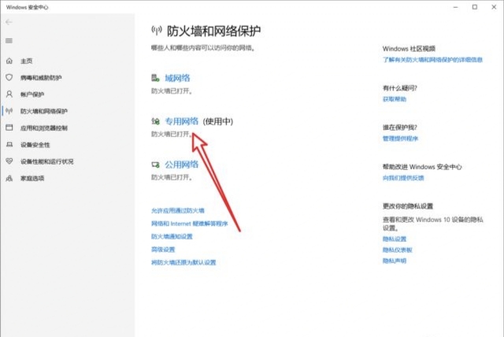The height and width of the screenshot is (337, 504).
Task: Click the family options icon
Action: [9, 178]
